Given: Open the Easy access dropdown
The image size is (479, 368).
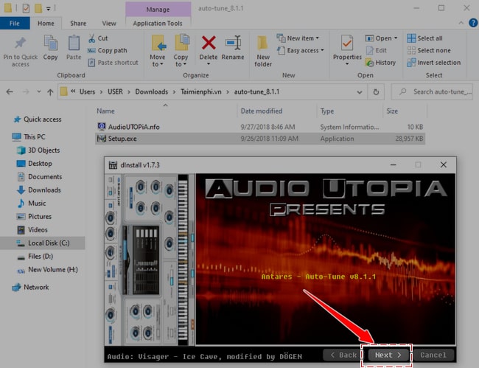Looking at the screenshot, I should coord(300,50).
